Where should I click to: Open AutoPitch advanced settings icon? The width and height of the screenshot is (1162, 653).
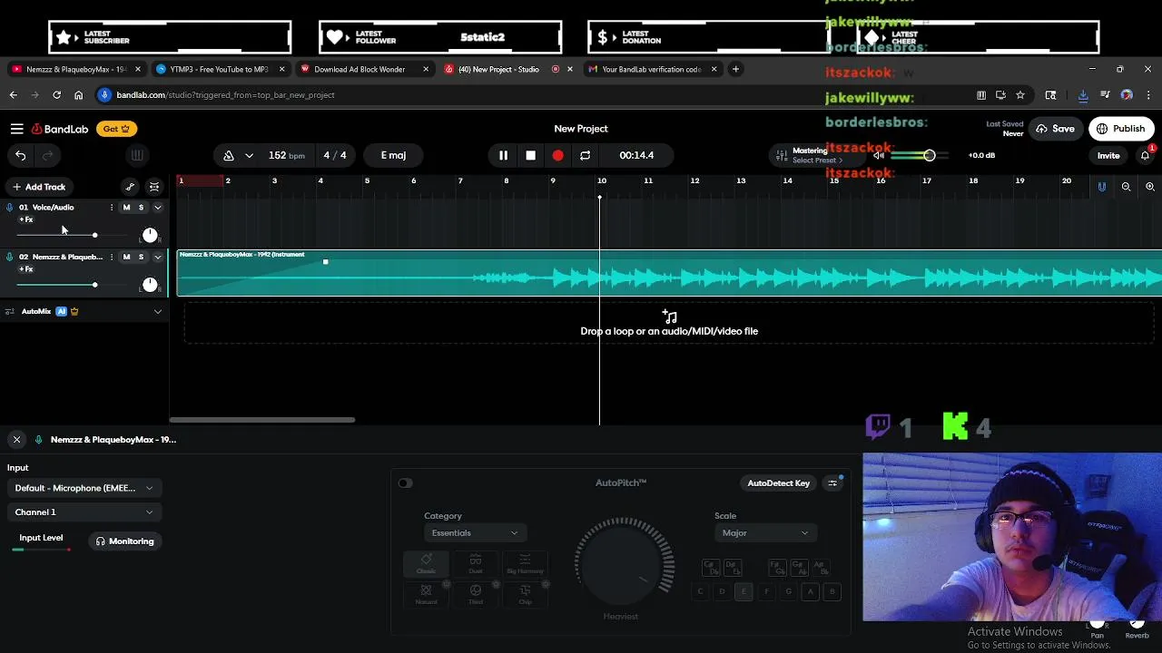tap(832, 483)
